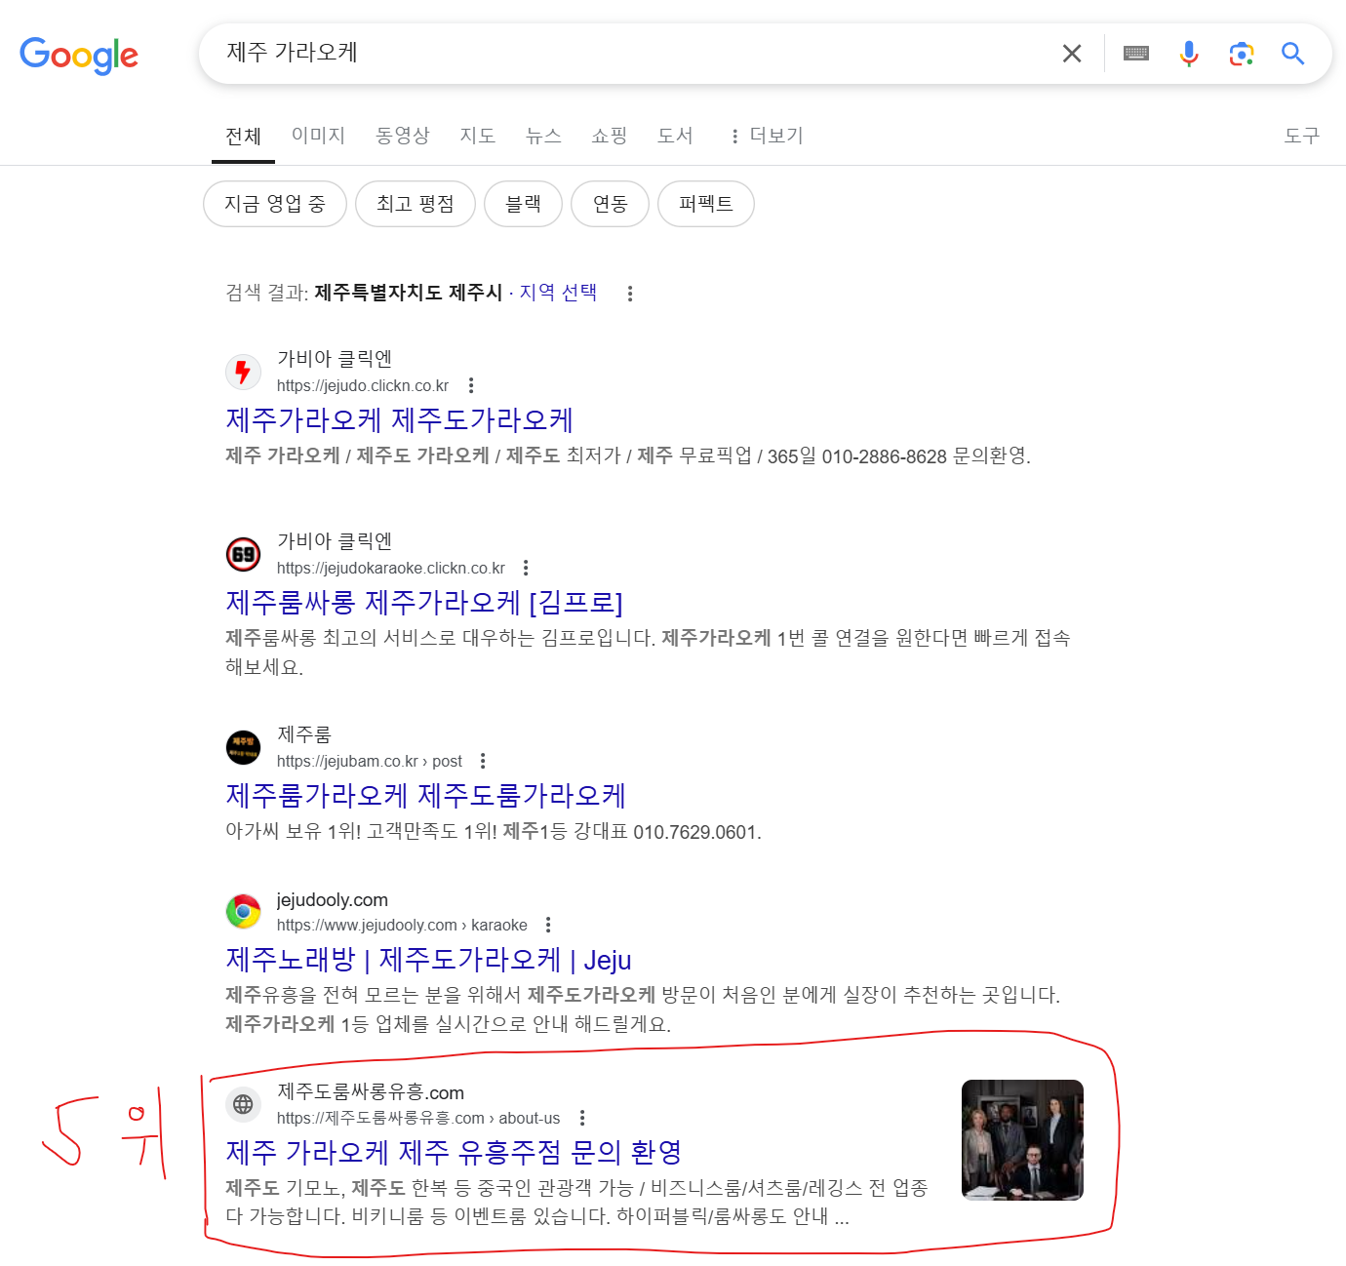This screenshot has width=1346, height=1266.
Task: Apply the 퍼펙트 filter chip
Action: [706, 204]
